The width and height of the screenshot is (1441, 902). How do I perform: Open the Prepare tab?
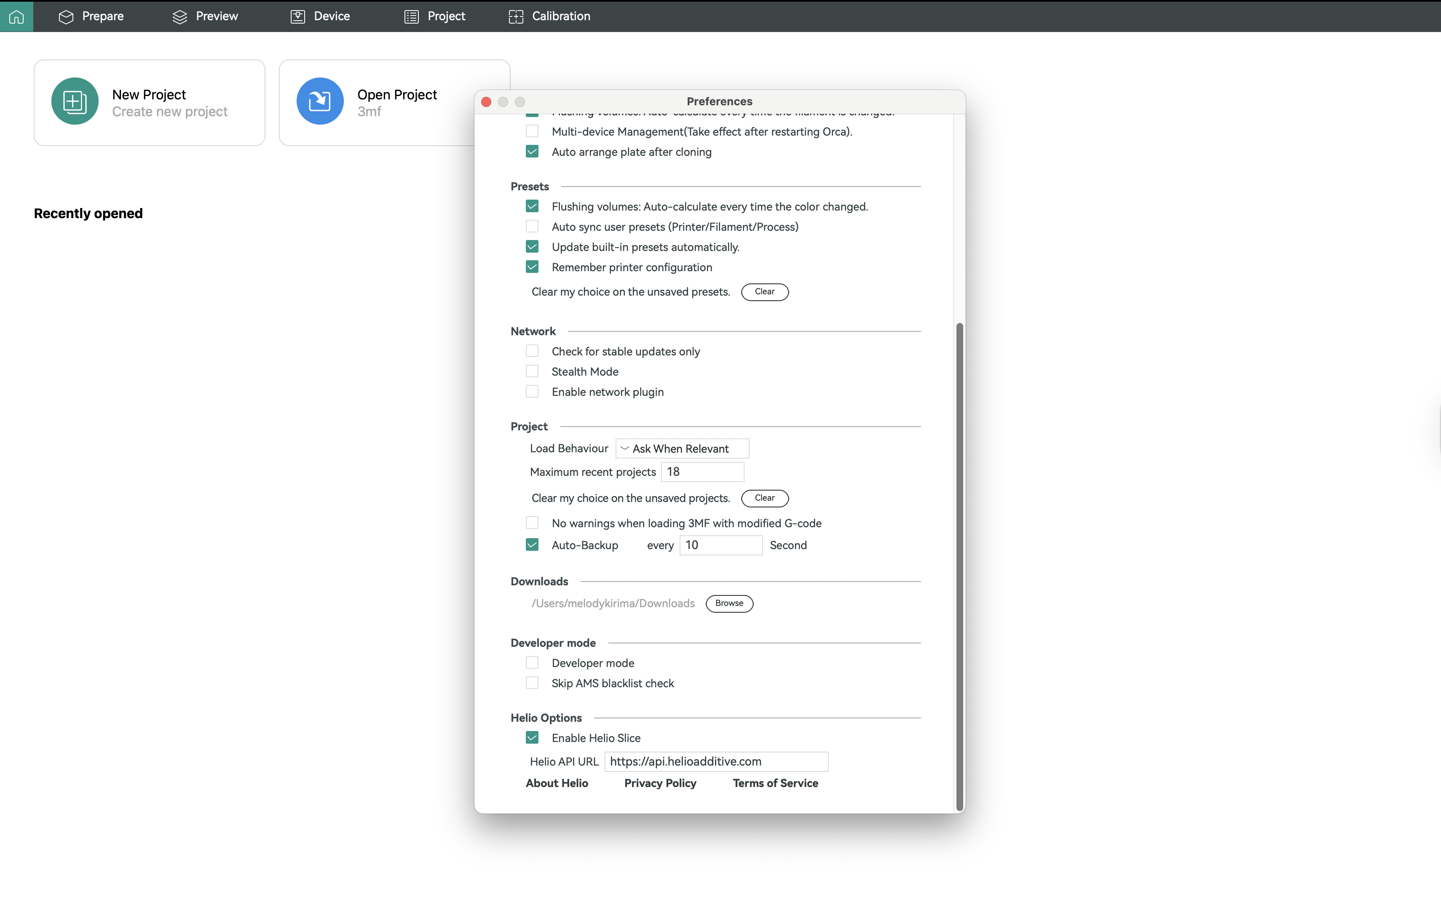tap(91, 16)
